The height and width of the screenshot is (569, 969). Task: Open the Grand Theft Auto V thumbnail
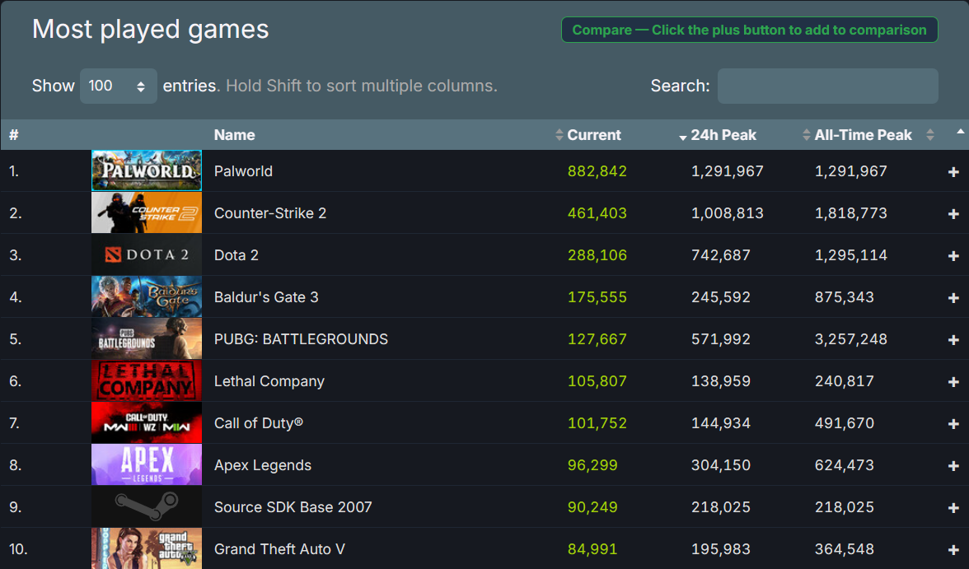tap(147, 548)
